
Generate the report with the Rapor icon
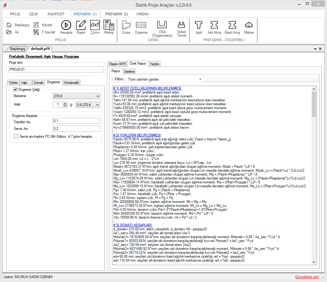(81, 25)
